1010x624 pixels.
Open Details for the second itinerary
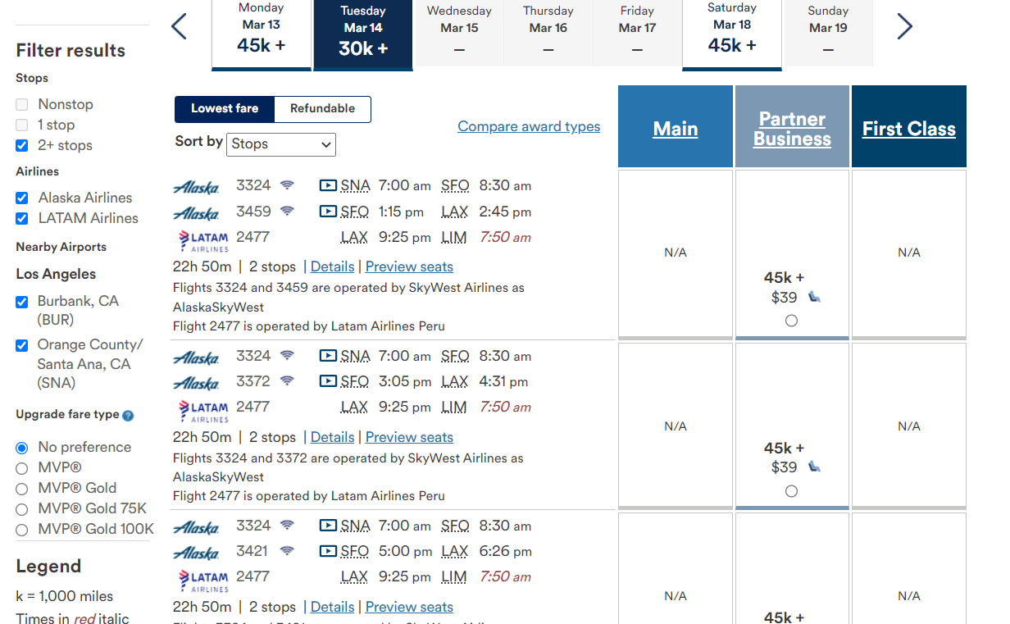point(332,437)
